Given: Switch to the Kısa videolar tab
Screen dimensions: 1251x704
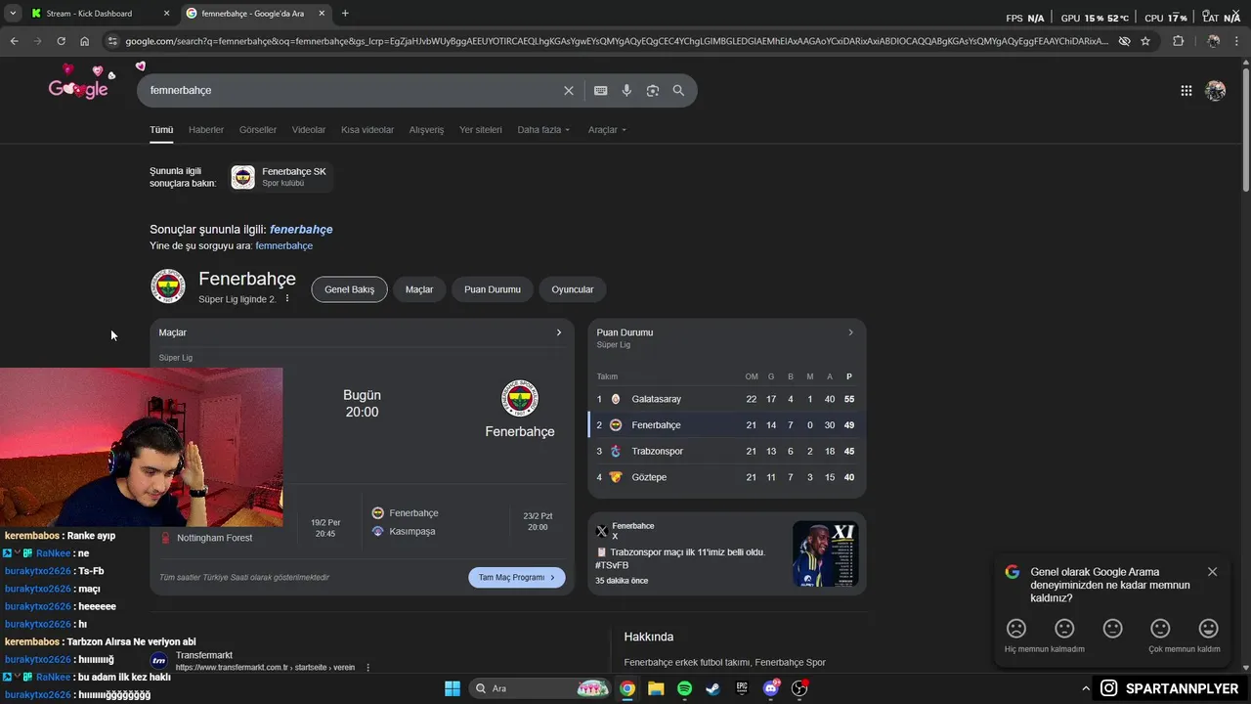Looking at the screenshot, I should coord(367,129).
